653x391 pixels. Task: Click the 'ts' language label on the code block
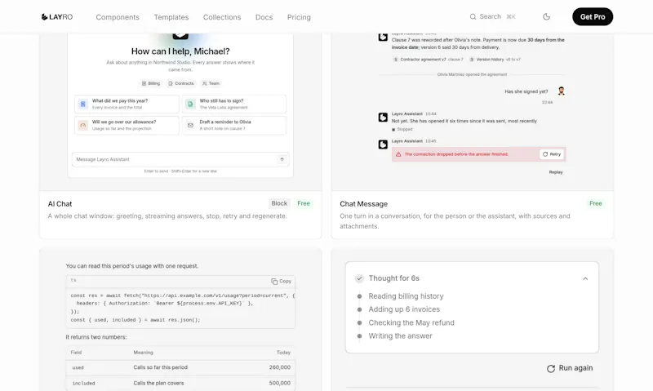[x=73, y=280]
